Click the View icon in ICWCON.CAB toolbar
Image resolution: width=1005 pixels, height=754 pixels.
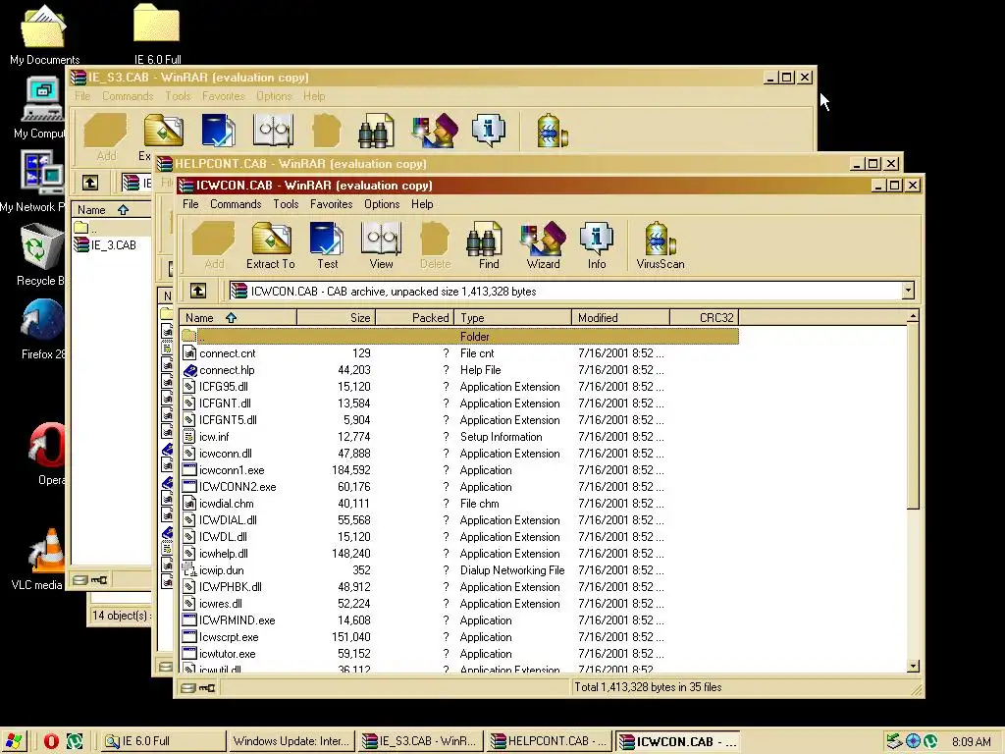[x=382, y=244]
